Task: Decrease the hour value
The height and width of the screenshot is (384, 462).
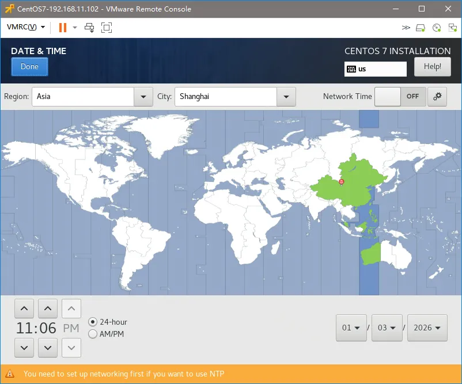Action: [24, 348]
